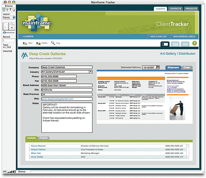This screenshot has width=206, height=178.
Task: Switch to Layout mode T-square icon
Action: 11,10
